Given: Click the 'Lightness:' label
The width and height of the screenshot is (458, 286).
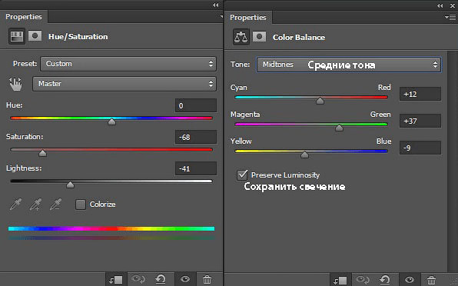Looking at the screenshot, I should [x=24, y=168].
